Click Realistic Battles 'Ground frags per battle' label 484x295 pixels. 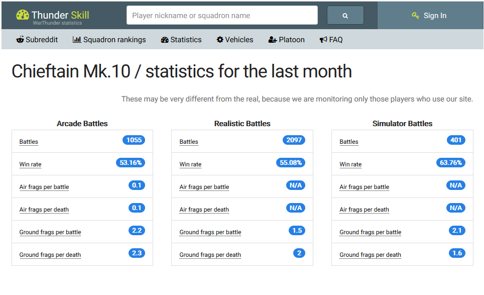pyautogui.click(x=210, y=232)
